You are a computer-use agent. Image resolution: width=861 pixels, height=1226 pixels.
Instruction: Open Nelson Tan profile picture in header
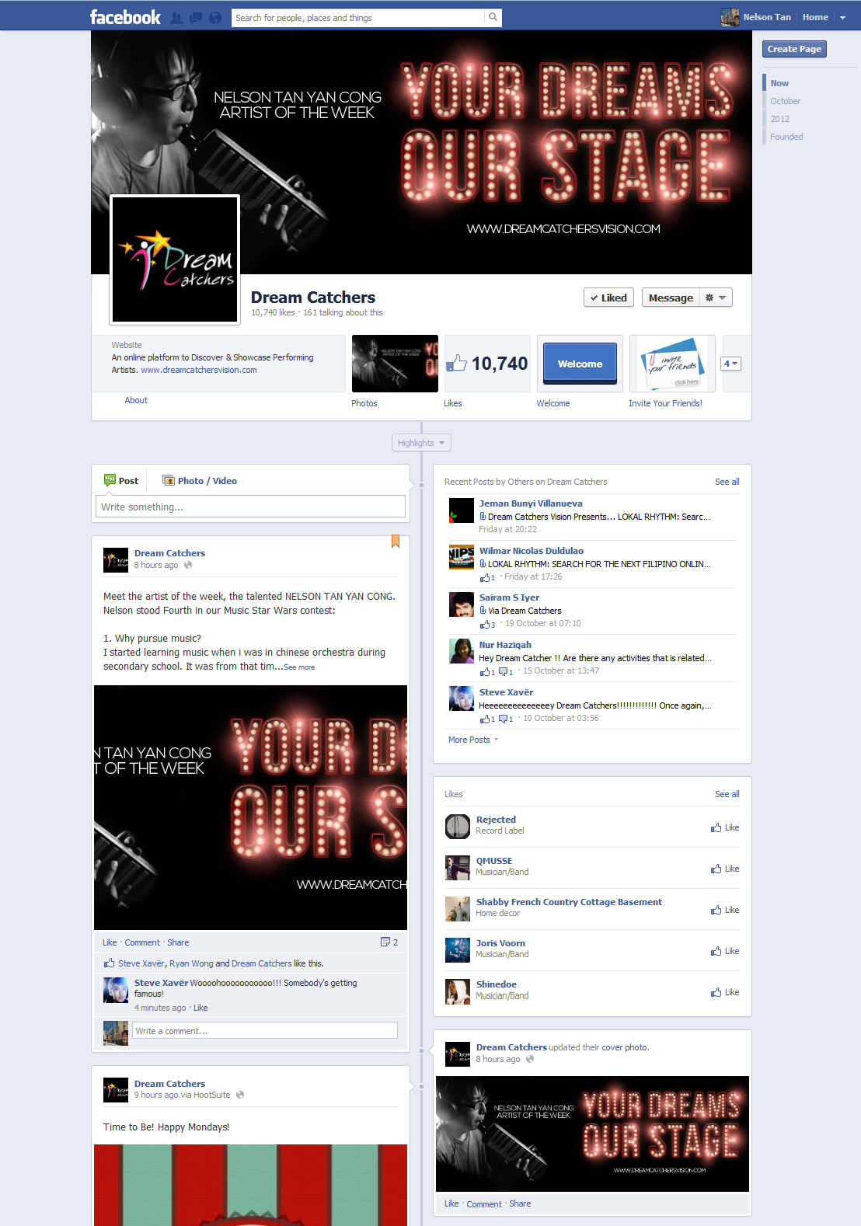(730, 17)
